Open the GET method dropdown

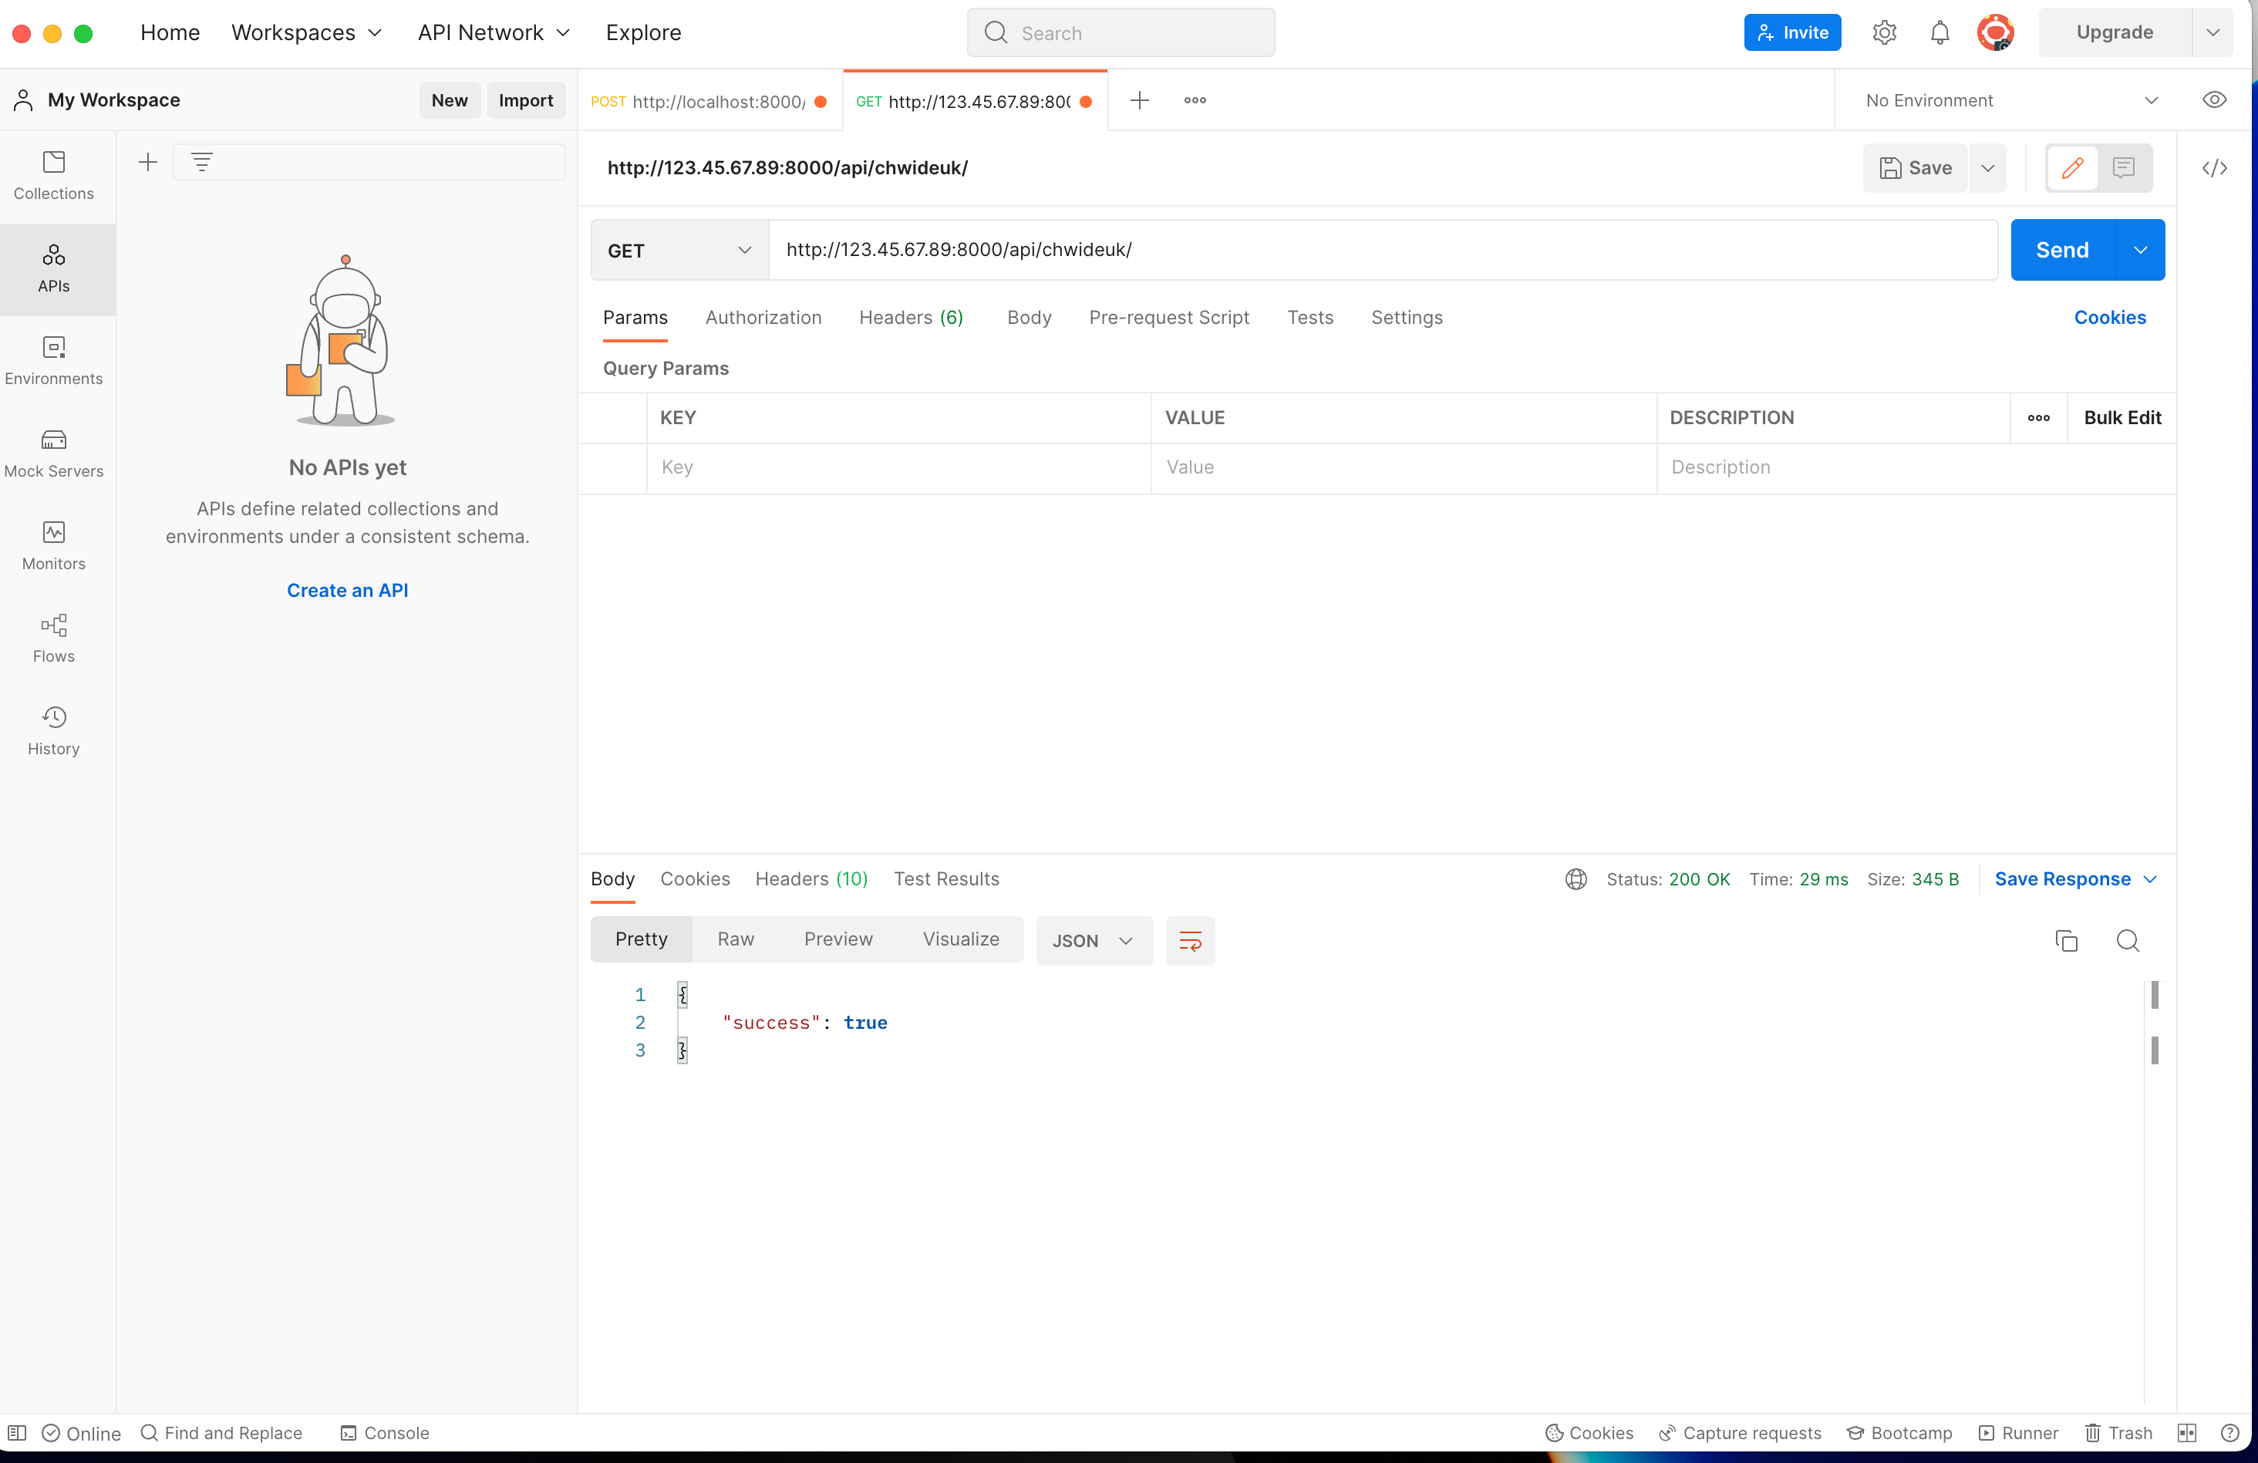679,251
